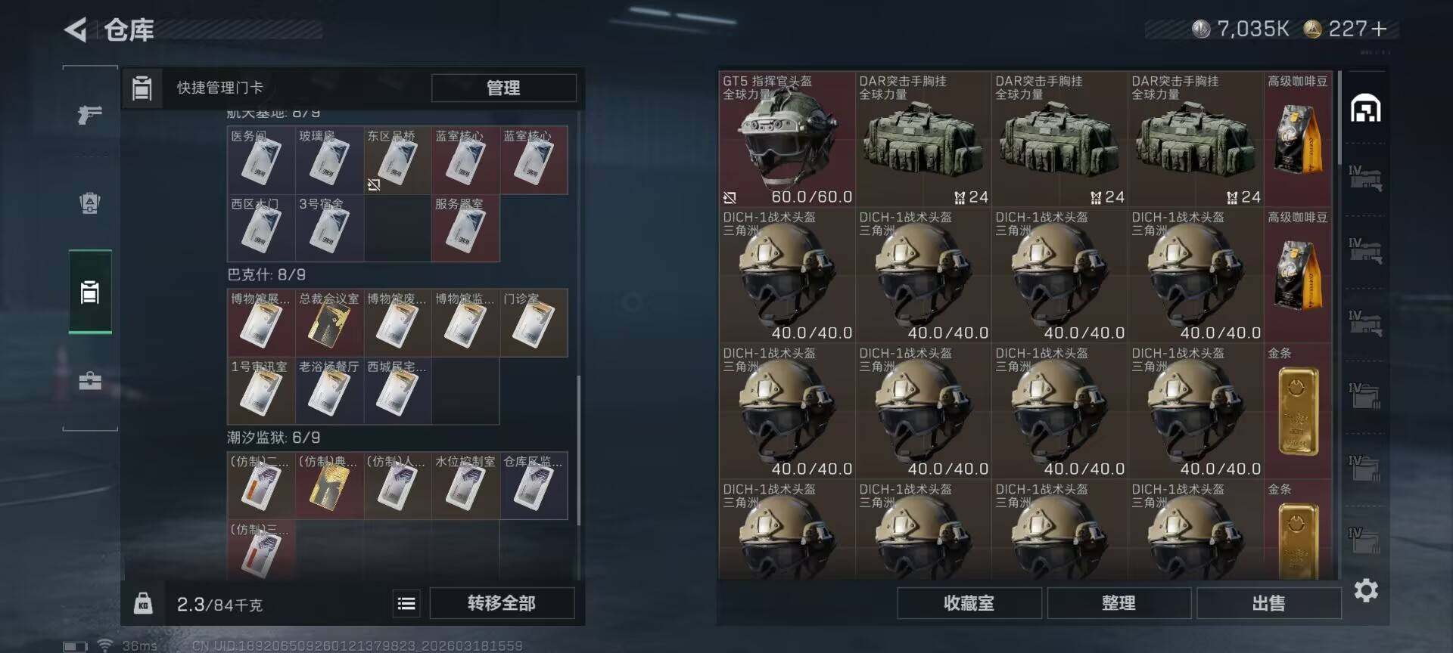Click the 出售 sell button

point(1268,603)
